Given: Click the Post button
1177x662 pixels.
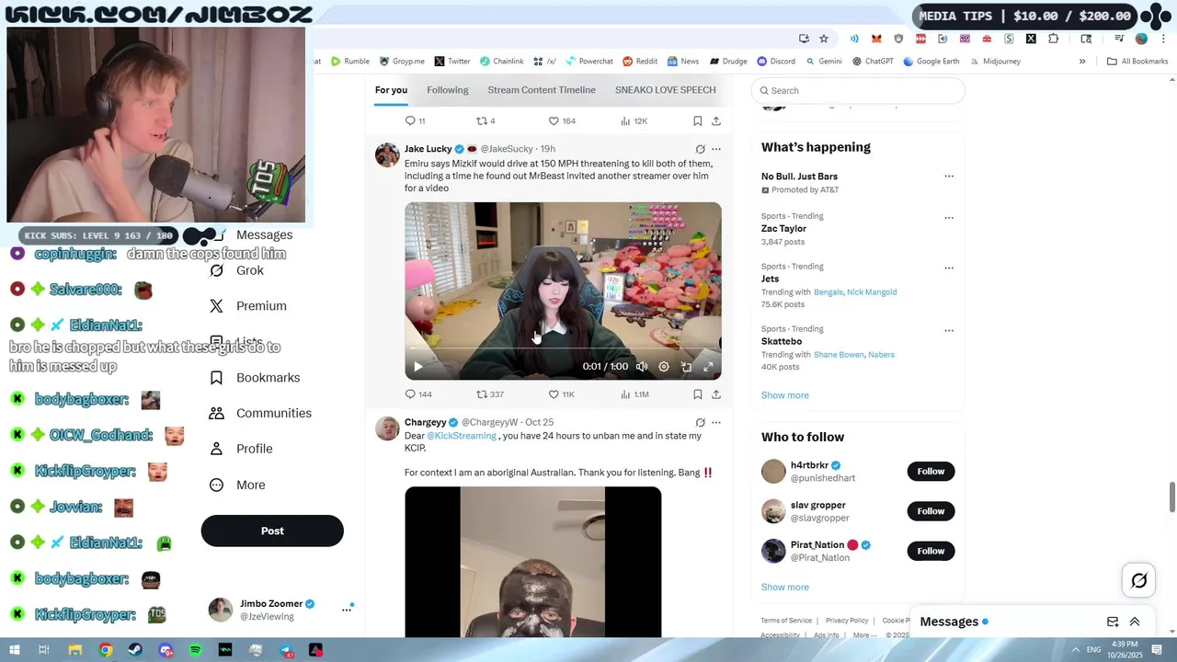Looking at the screenshot, I should pos(272,531).
